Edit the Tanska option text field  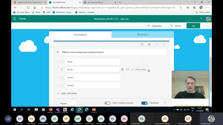click(x=93, y=85)
